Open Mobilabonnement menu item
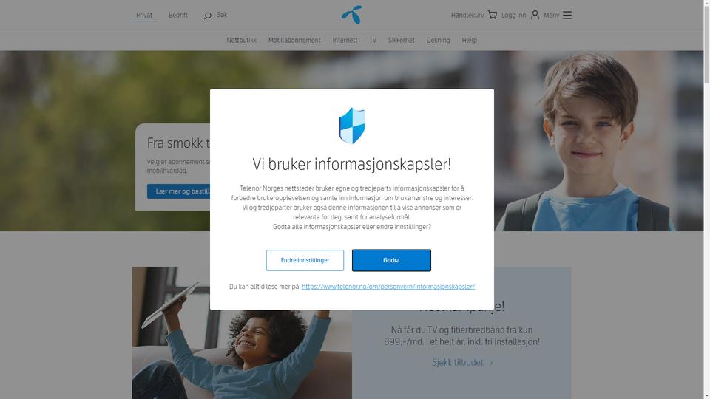Viewport: 710px width, 399px height. 294,40
